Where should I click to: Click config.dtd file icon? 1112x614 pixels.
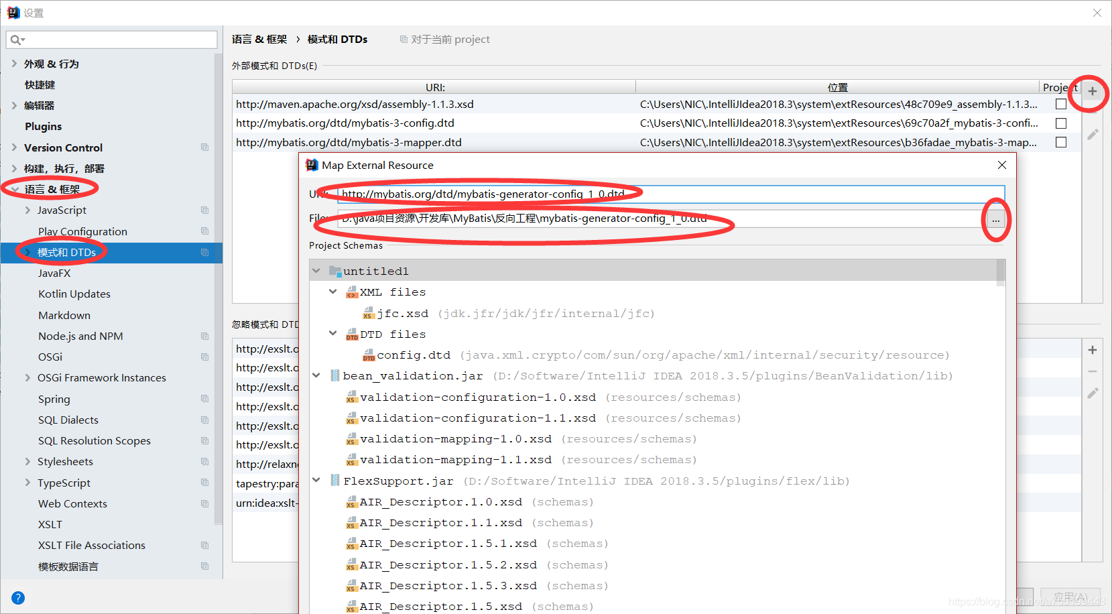click(369, 355)
